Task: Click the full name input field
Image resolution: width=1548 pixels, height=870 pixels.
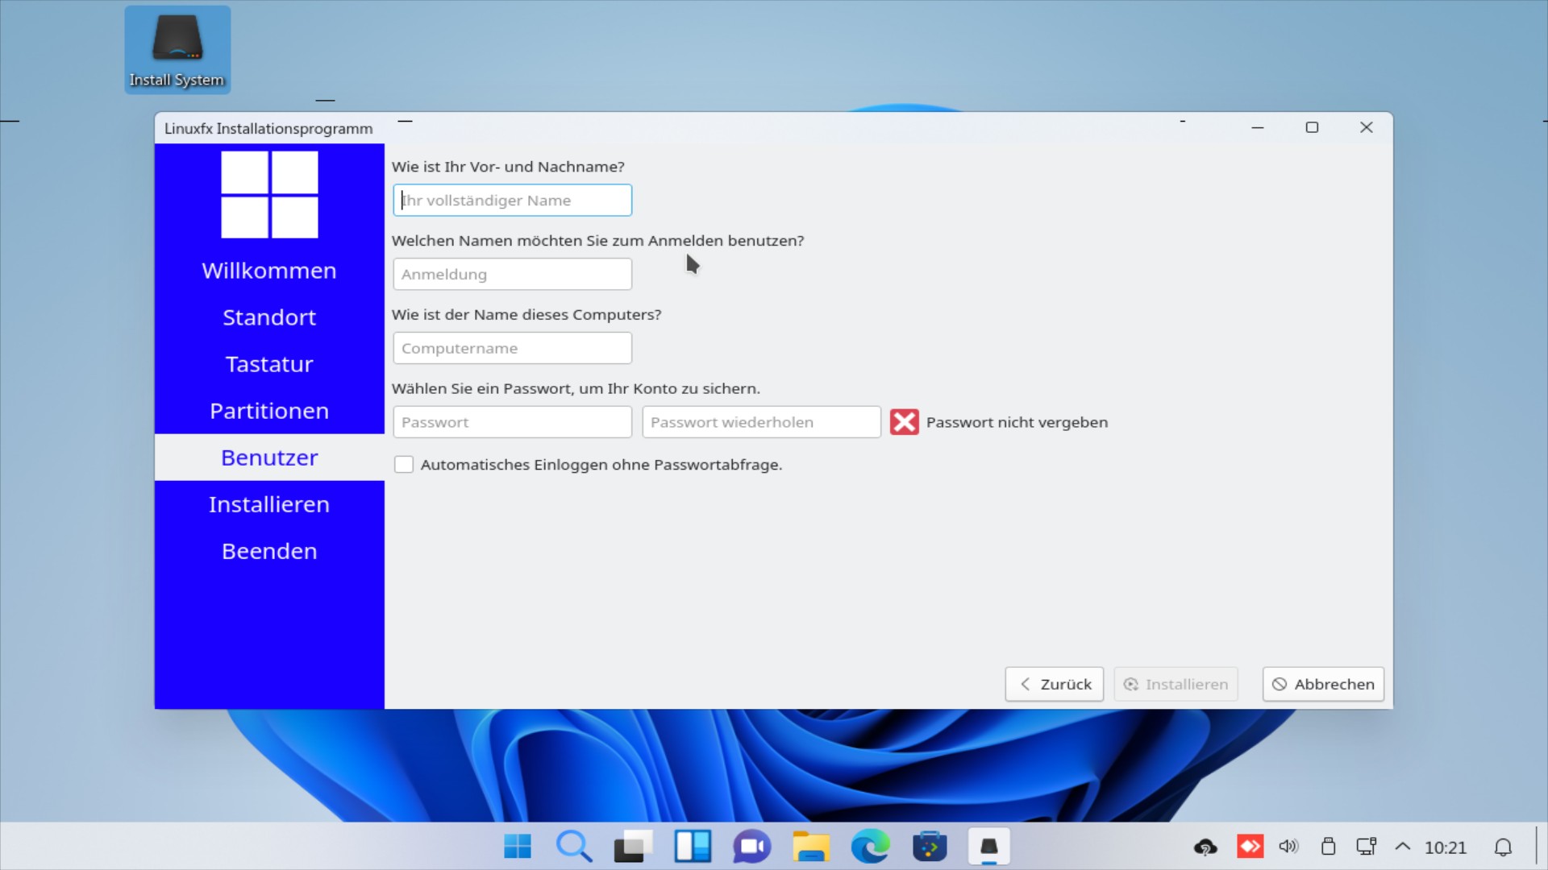Action: [513, 201]
